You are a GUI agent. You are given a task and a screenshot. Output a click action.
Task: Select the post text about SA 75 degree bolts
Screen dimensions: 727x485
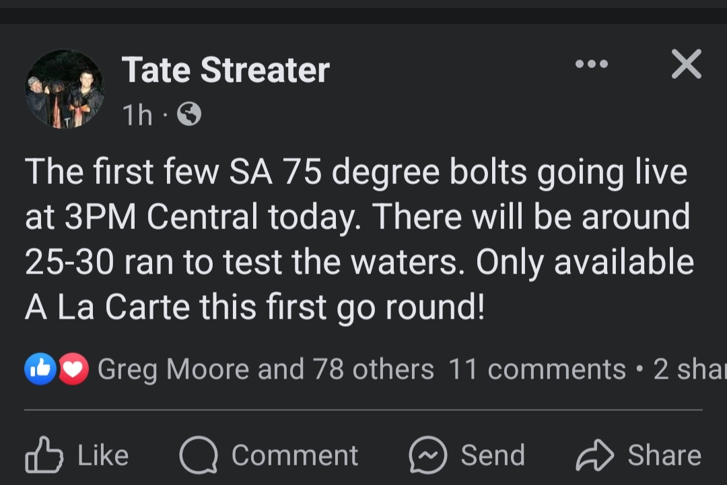point(359,240)
